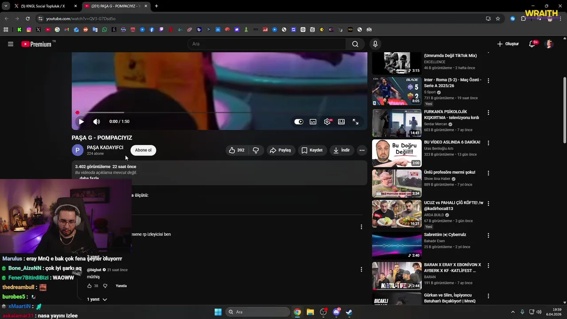Click the video progress bar
Image resolution: width=567 pixels, height=319 pixels.
pos(219,113)
